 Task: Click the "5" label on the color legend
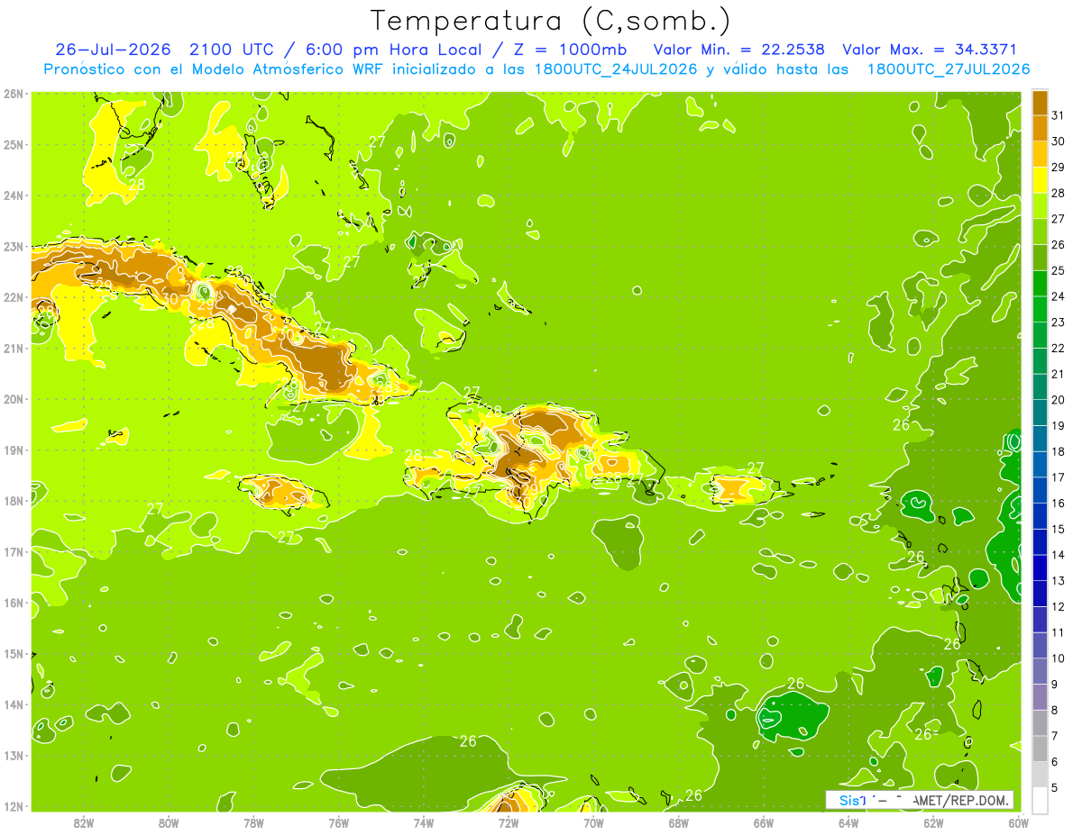coord(1055,787)
